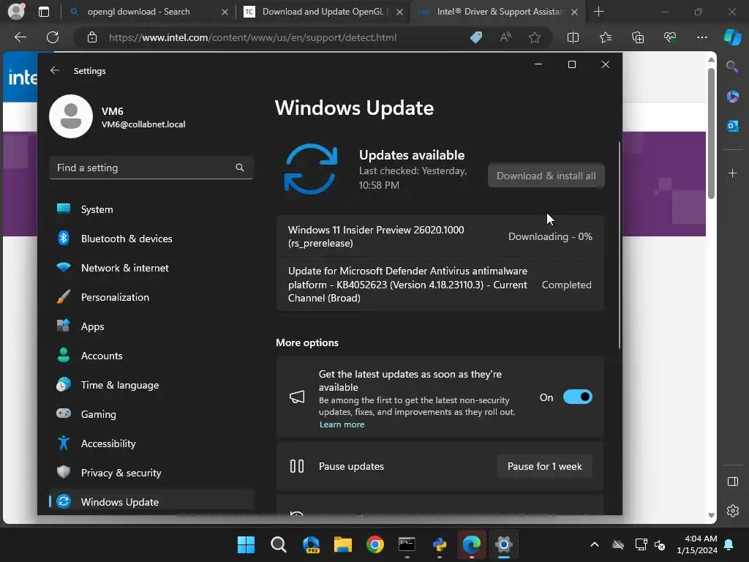Open a new browser tab
This screenshot has height=562, width=749.
click(x=598, y=12)
